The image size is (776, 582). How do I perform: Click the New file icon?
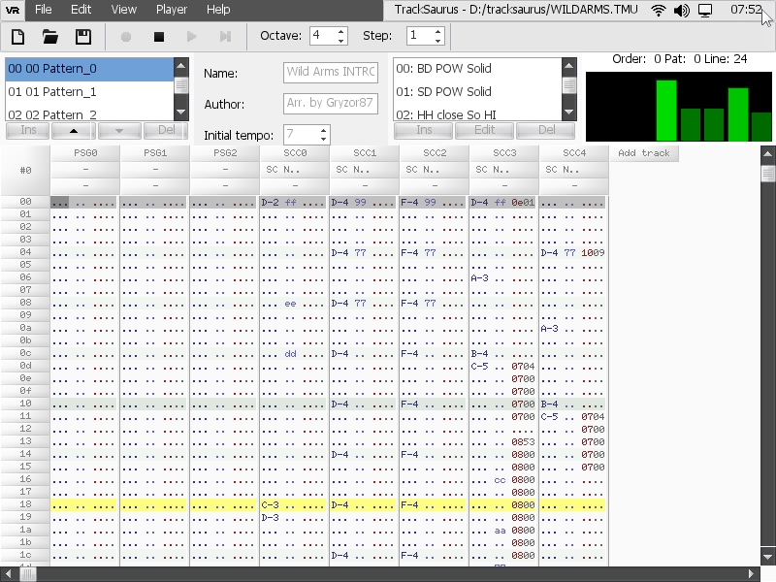pyautogui.click(x=17, y=37)
